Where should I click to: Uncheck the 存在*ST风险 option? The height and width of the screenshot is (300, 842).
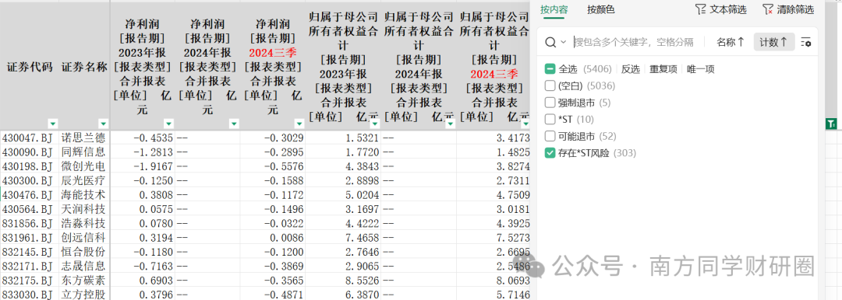click(x=550, y=153)
